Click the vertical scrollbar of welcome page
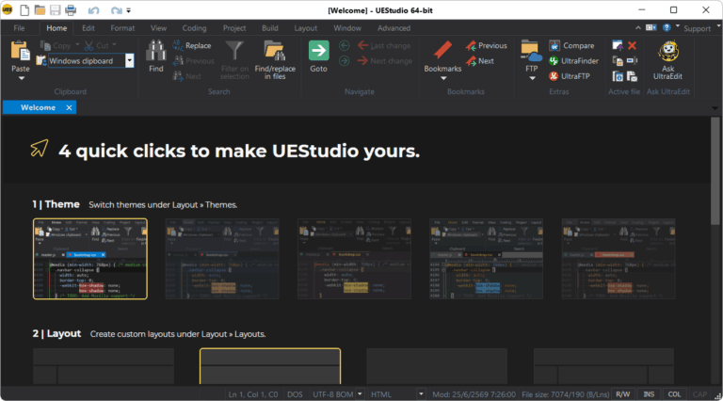This screenshot has height=401, width=723. pos(715,171)
